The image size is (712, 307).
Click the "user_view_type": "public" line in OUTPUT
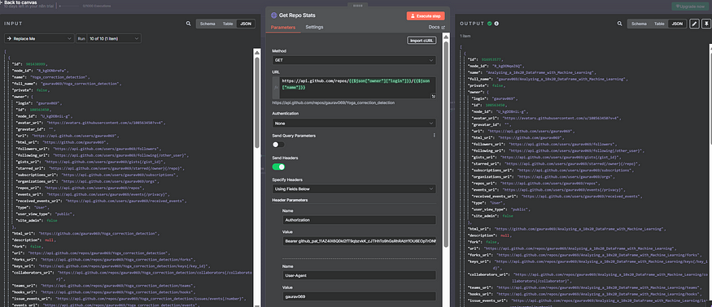(x=502, y=210)
